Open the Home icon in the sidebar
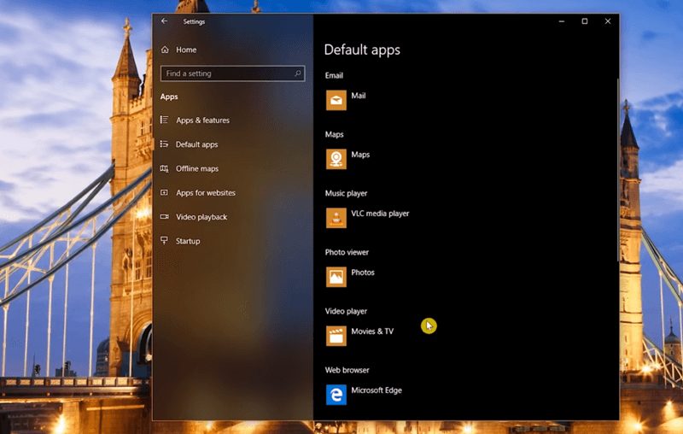 [x=165, y=50]
